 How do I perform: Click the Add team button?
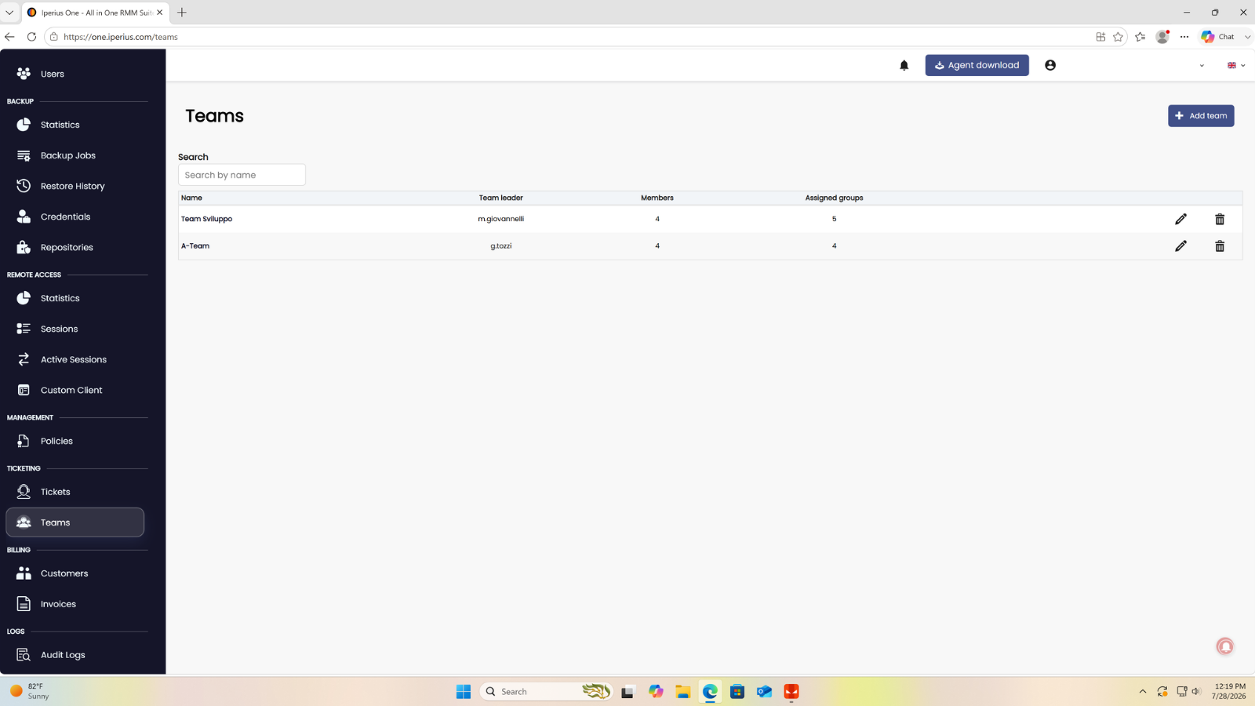click(x=1201, y=116)
